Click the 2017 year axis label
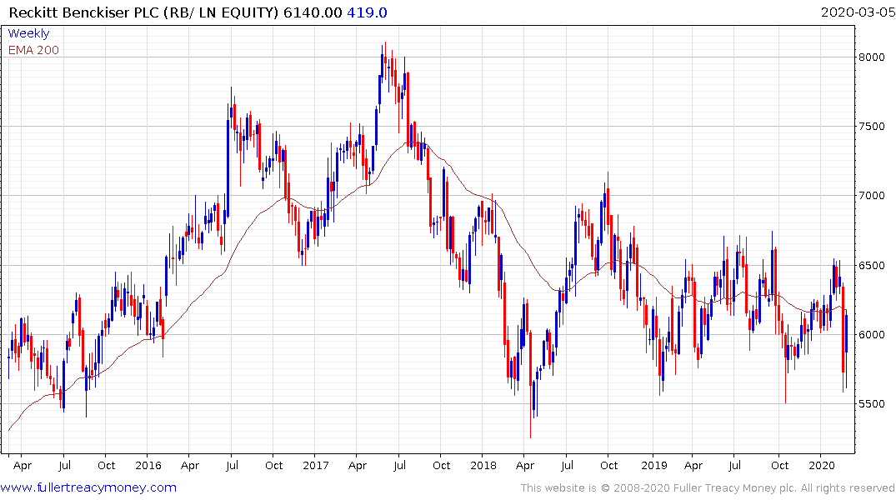 pyautogui.click(x=316, y=465)
